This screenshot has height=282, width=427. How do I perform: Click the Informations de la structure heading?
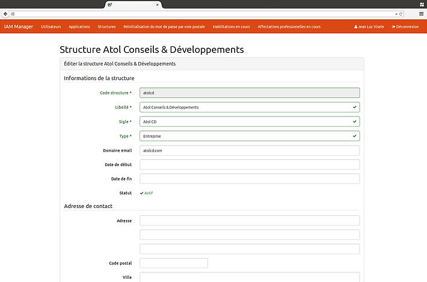coord(99,78)
